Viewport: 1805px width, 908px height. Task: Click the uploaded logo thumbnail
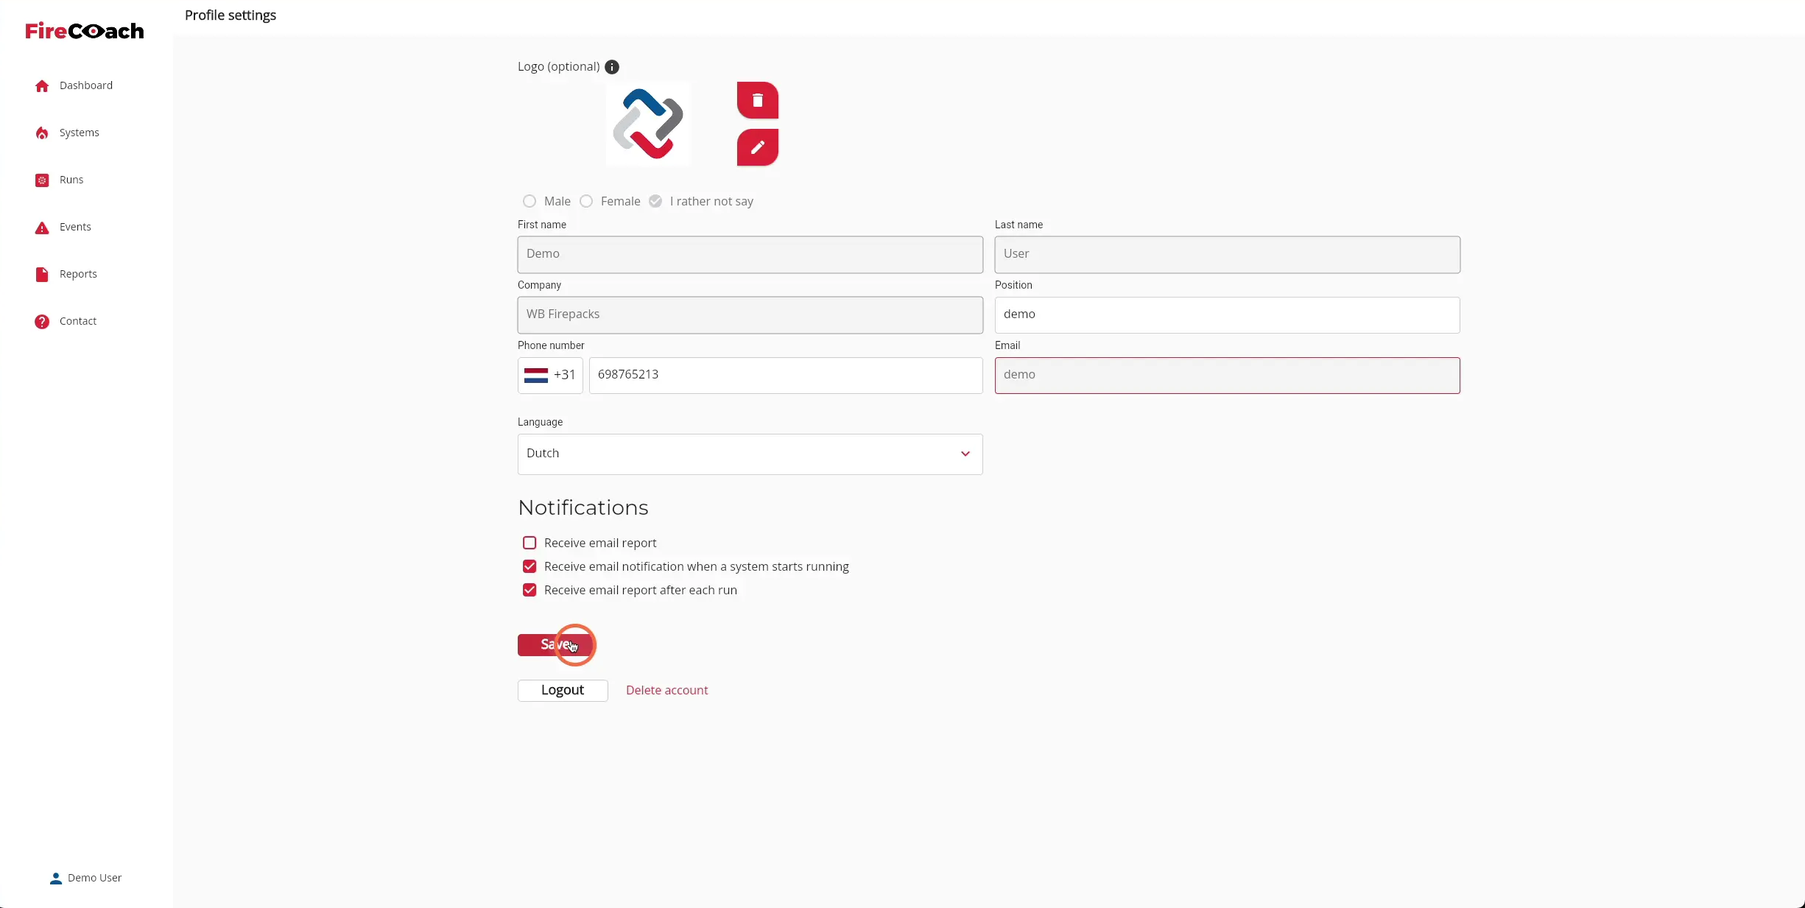(x=648, y=124)
